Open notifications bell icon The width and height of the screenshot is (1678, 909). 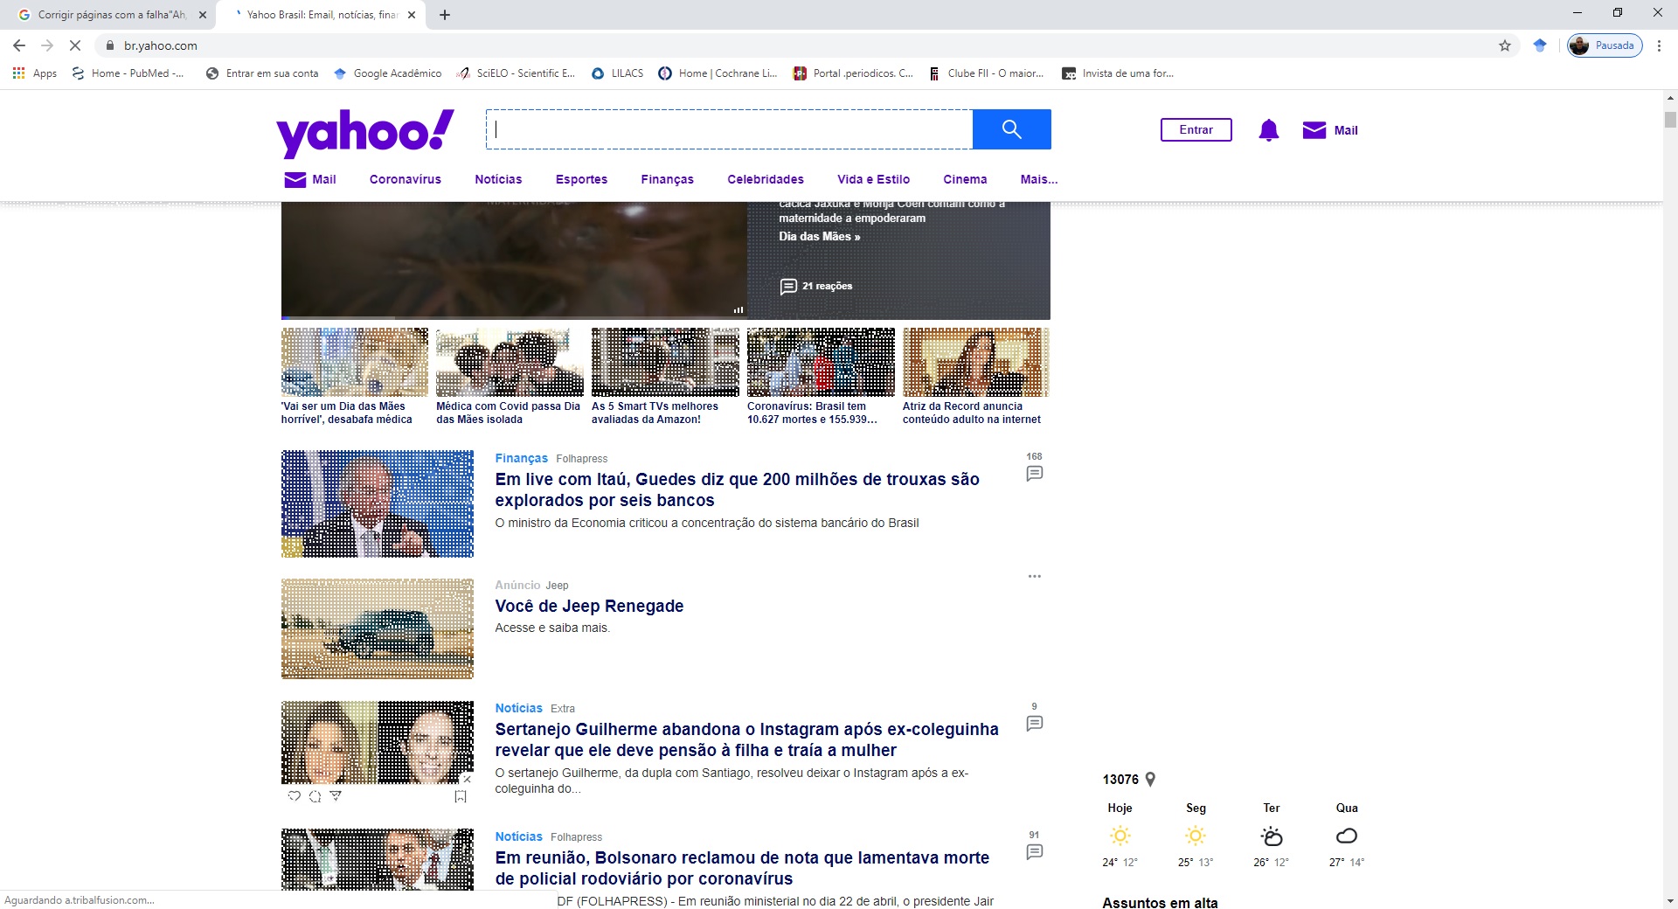coord(1268,130)
